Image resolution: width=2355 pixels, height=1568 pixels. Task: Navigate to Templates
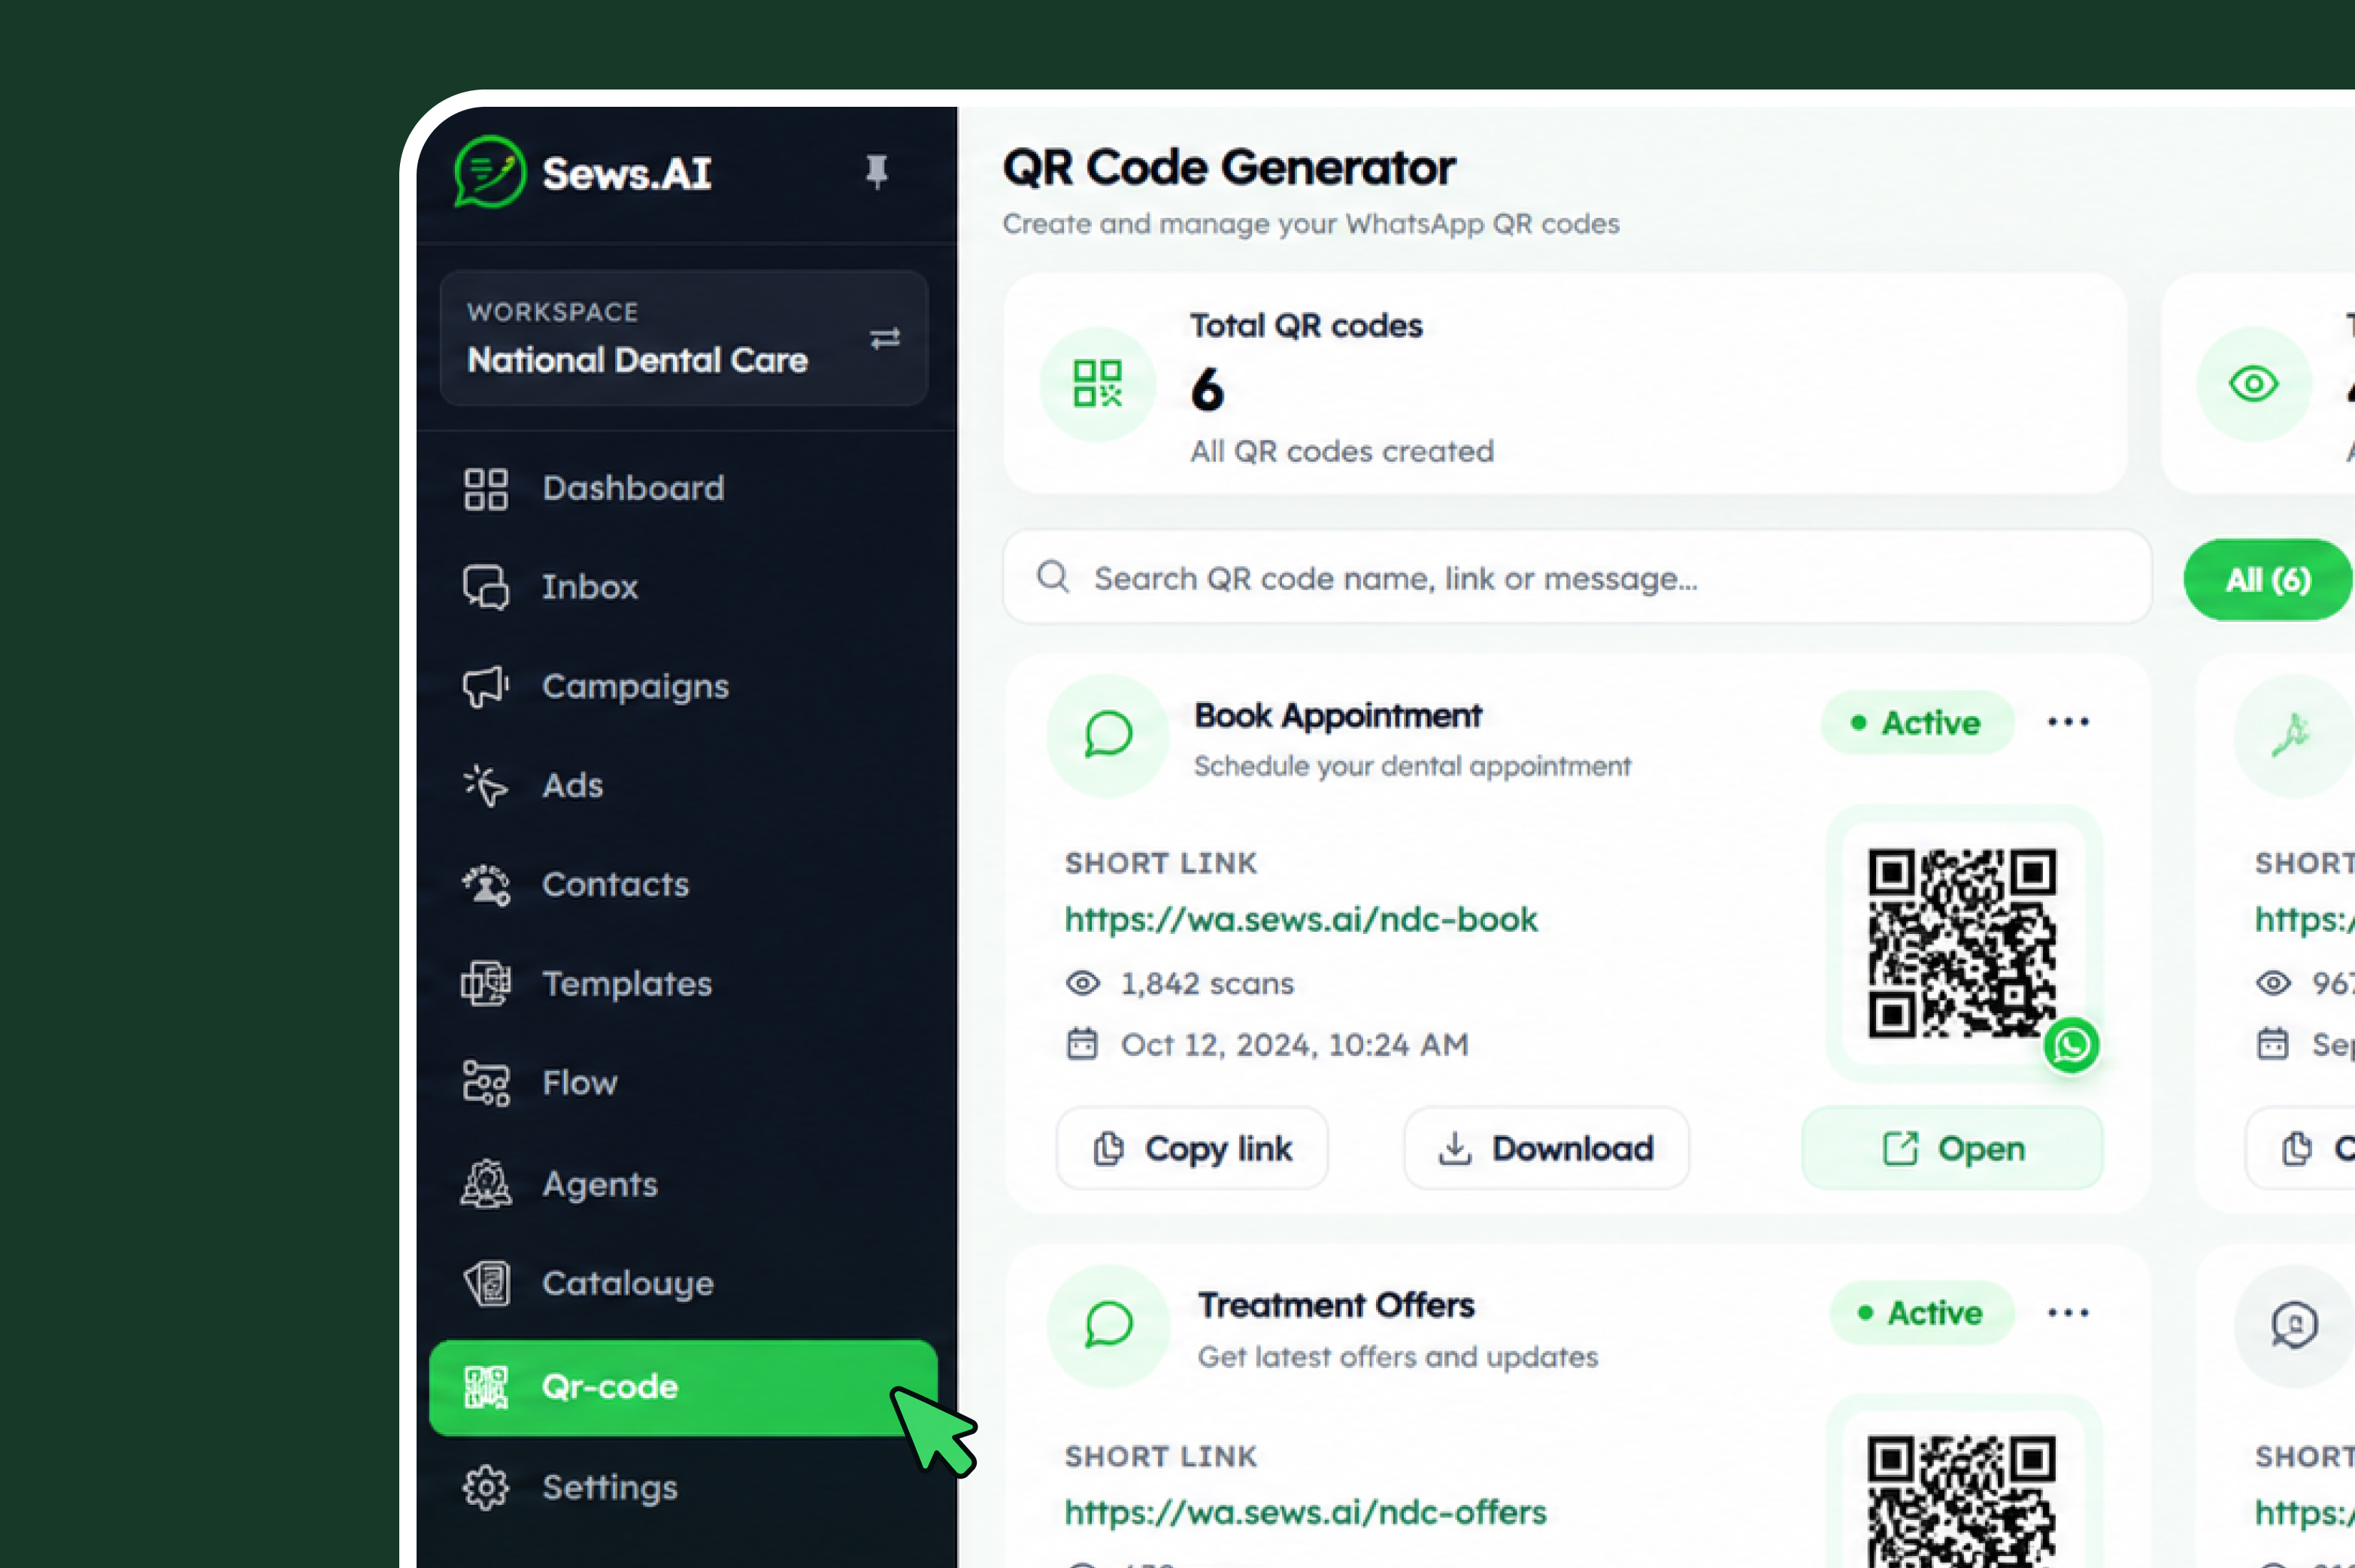[x=683, y=984]
